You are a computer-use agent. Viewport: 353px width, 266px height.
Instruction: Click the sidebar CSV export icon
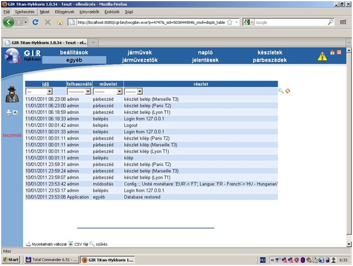(15, 112)
